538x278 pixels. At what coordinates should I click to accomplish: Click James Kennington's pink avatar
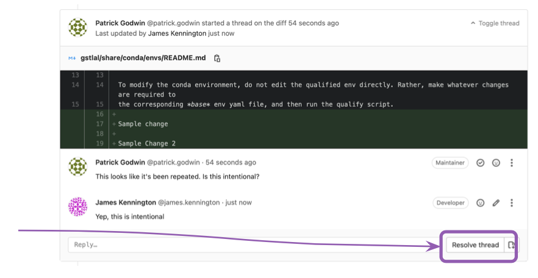tap(77, 207)
